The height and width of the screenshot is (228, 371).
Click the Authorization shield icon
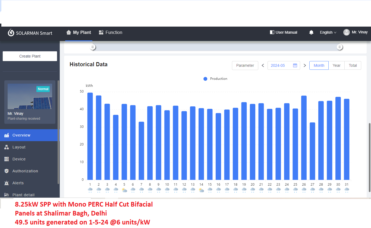pos(7,171)
